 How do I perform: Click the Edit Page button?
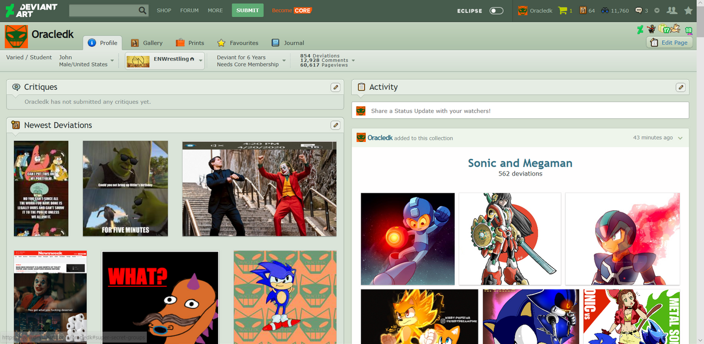[x=669, y=42]
